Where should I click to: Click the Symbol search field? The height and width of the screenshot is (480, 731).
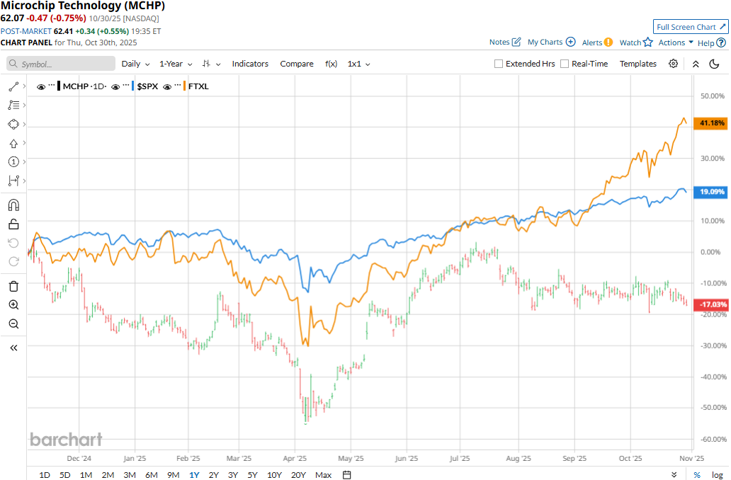pyautogui.click(x=61, y=64)
